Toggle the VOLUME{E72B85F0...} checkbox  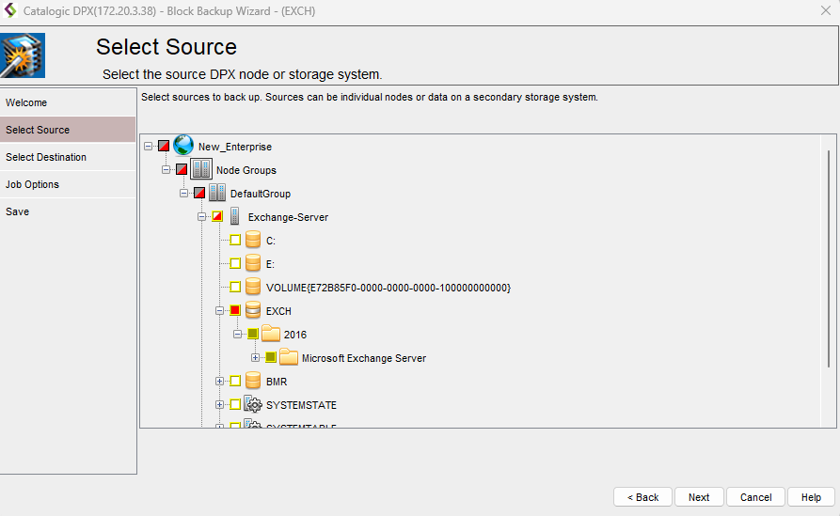point(235,287)
